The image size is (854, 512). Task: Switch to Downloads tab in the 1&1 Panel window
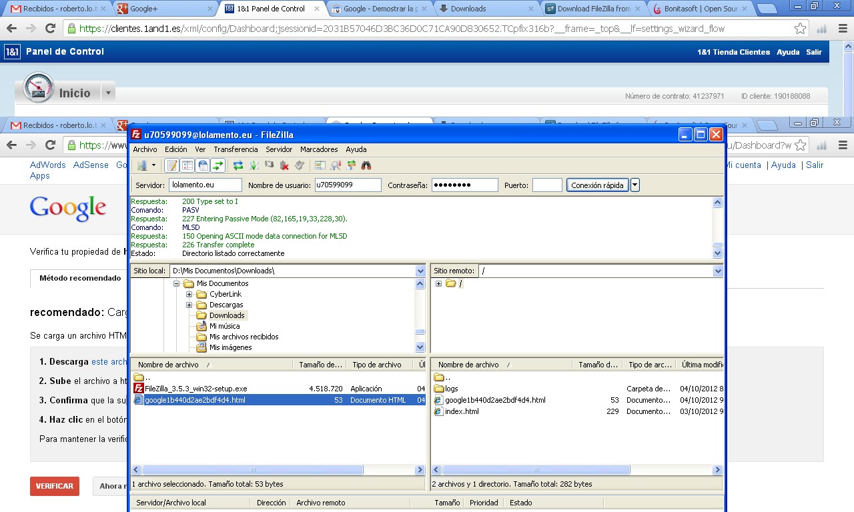pos(486,9)
